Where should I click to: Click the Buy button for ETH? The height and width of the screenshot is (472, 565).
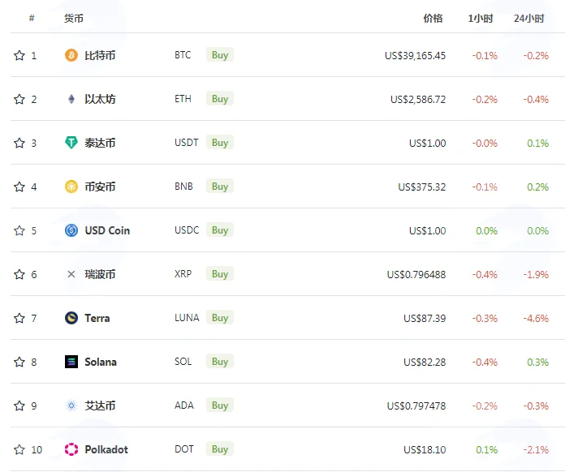pyautogui.click(x=220, y=99)
